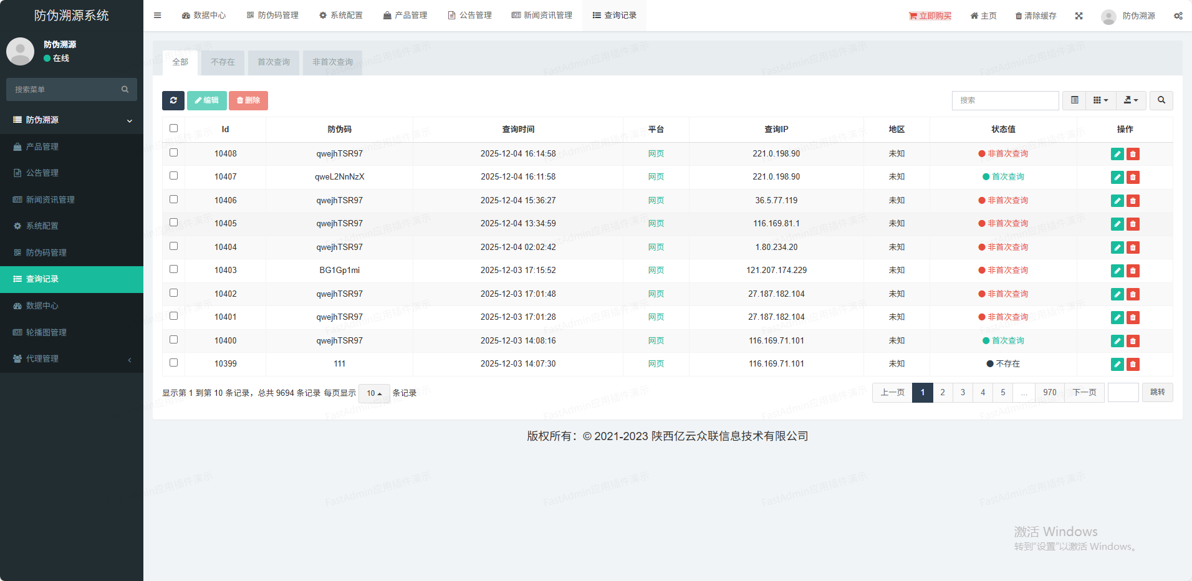Expand the 代理管理 sidebar item
This screenshot has width=1192, height=581.
point(72,359)
